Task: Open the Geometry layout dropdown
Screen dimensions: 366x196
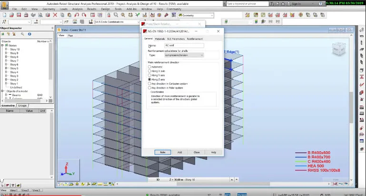Action: (196, 15)
